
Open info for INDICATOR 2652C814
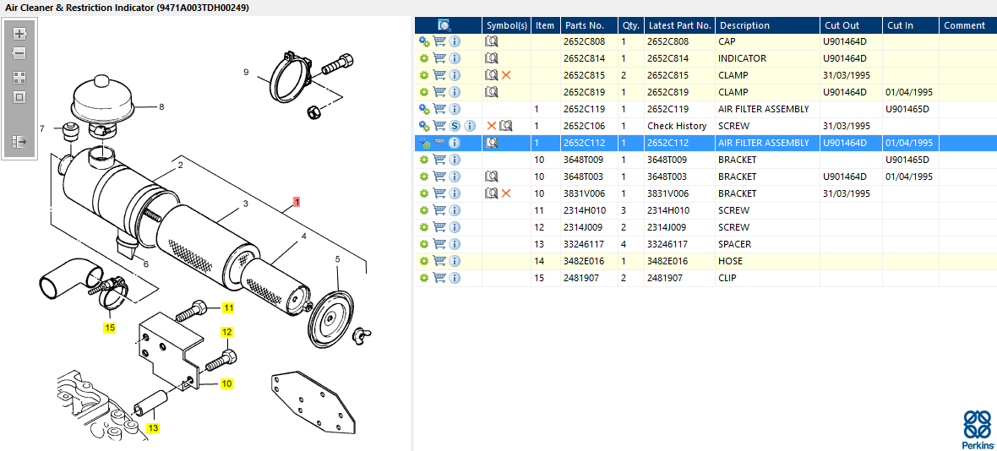(x=455, y=58)
